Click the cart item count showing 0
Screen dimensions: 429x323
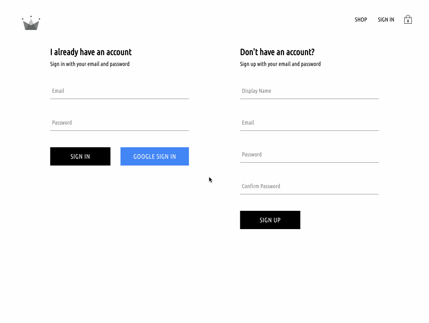408,21
